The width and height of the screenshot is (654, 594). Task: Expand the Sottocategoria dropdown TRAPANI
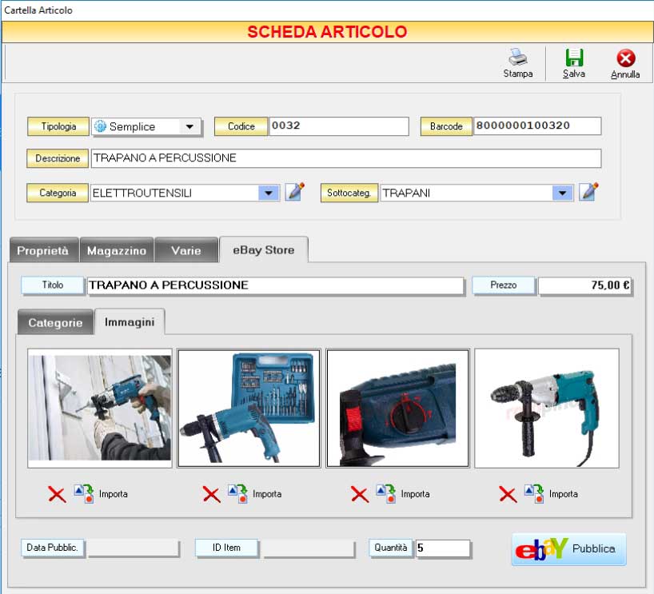[562, 193]
